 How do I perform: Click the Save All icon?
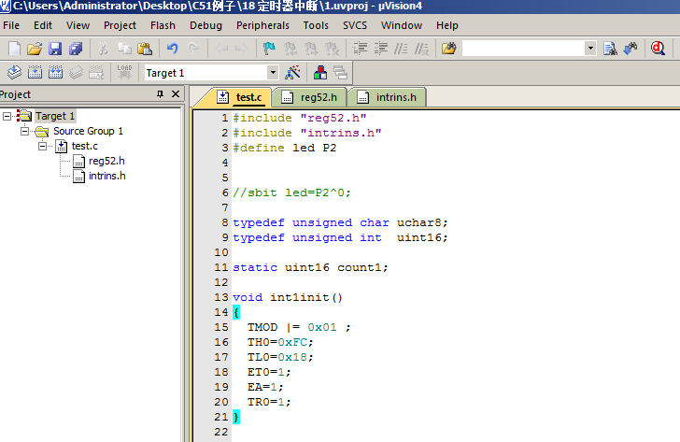(x=76, y=49)
